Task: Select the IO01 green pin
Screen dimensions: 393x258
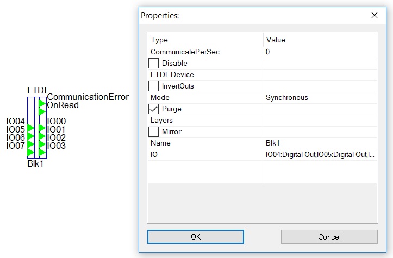Action: [42, 136]
